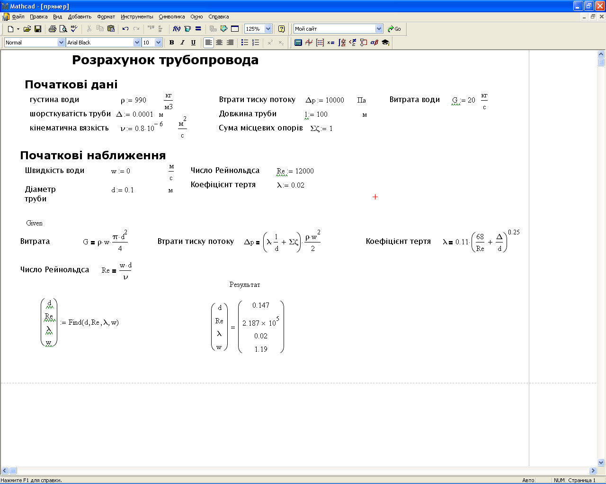
Task: Open the Формат menu
Action: coord(106,17)
